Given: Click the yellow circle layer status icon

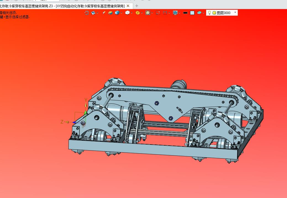Looking at the screenshot, I should coord(214,13).
